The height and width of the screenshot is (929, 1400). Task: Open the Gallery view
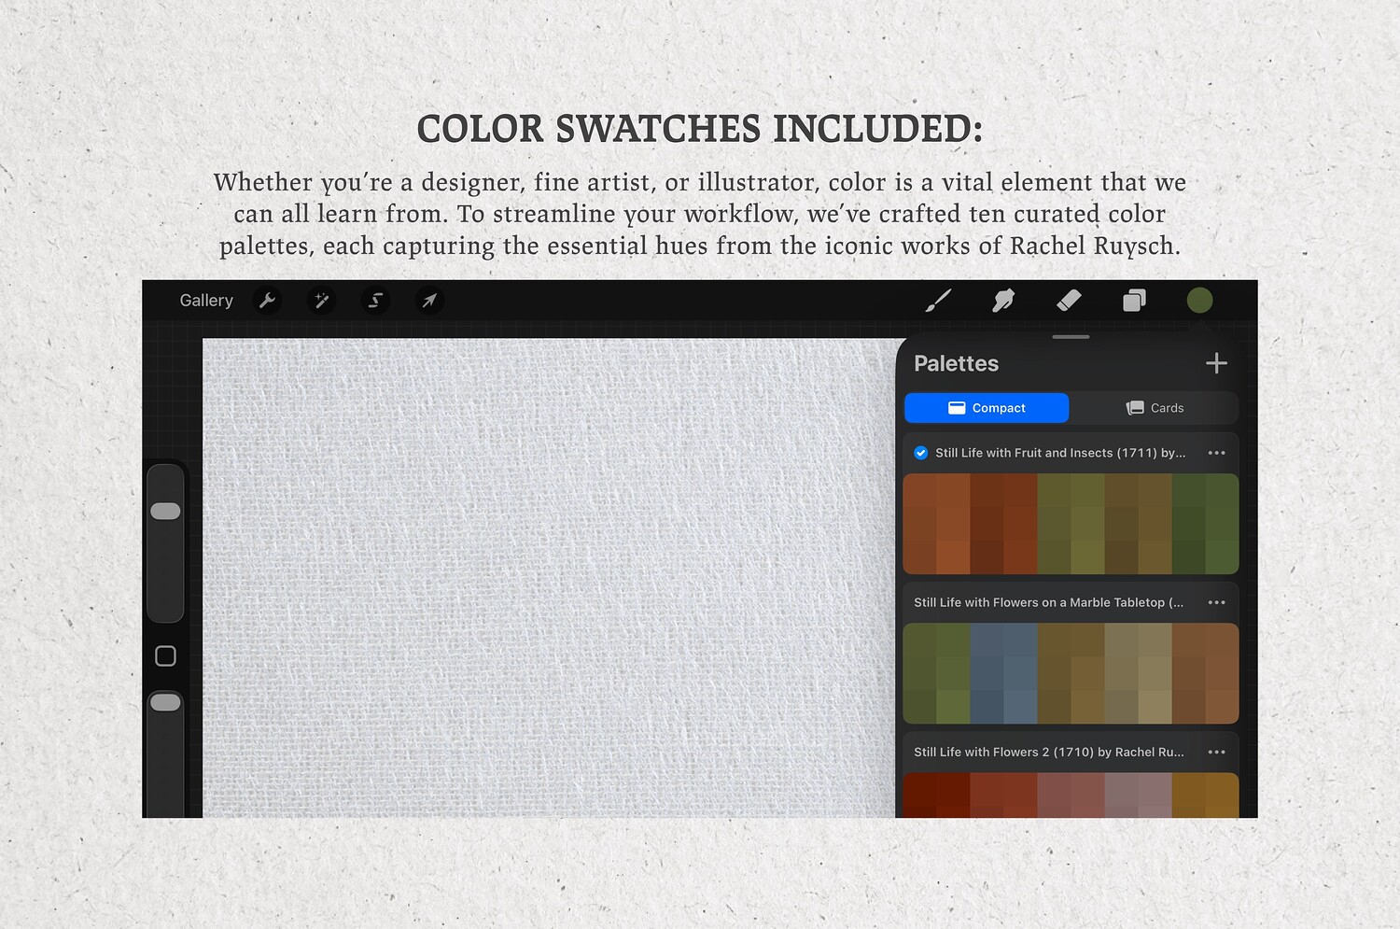(x=206, y=301)
